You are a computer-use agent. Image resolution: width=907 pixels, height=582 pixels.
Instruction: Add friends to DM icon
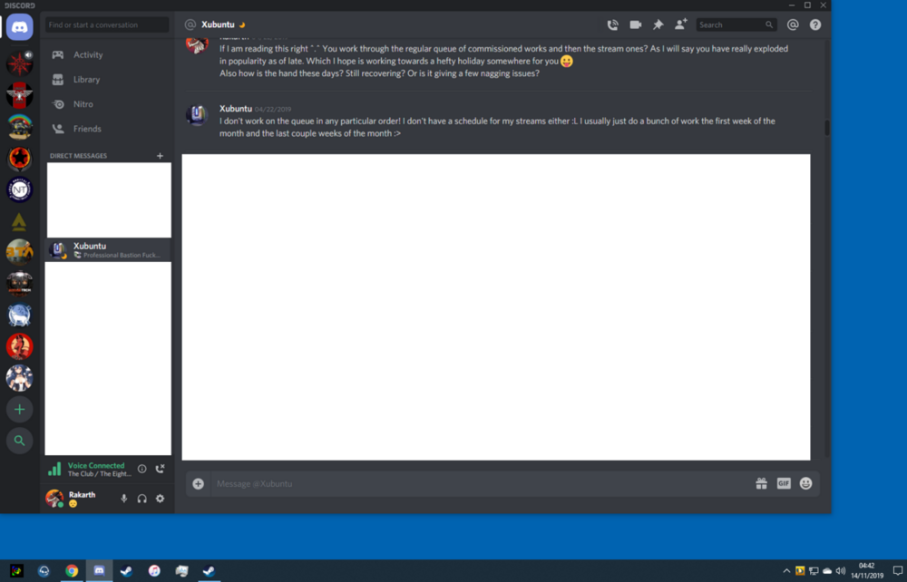click(681, 24)
